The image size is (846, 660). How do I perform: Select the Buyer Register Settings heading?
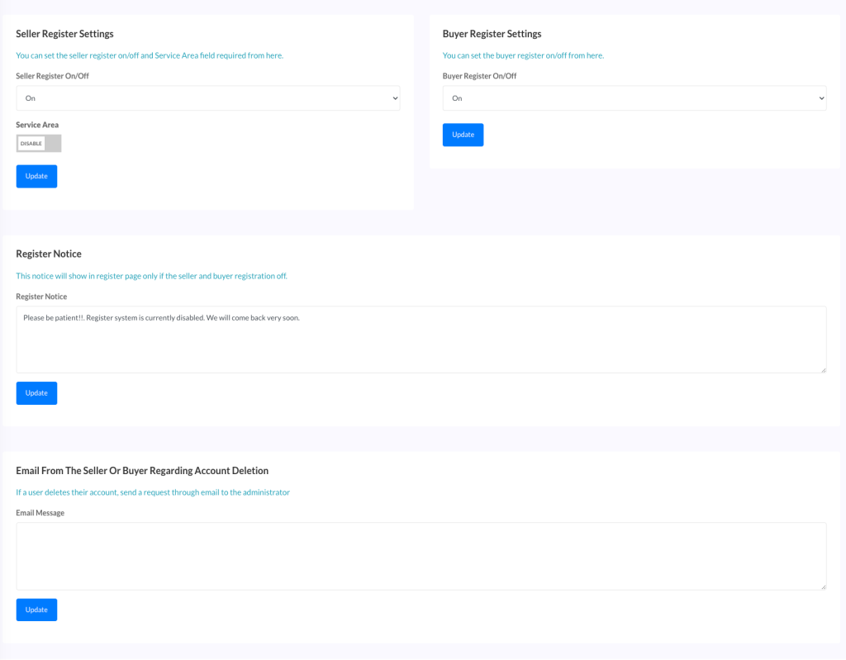tap(492, 34)
